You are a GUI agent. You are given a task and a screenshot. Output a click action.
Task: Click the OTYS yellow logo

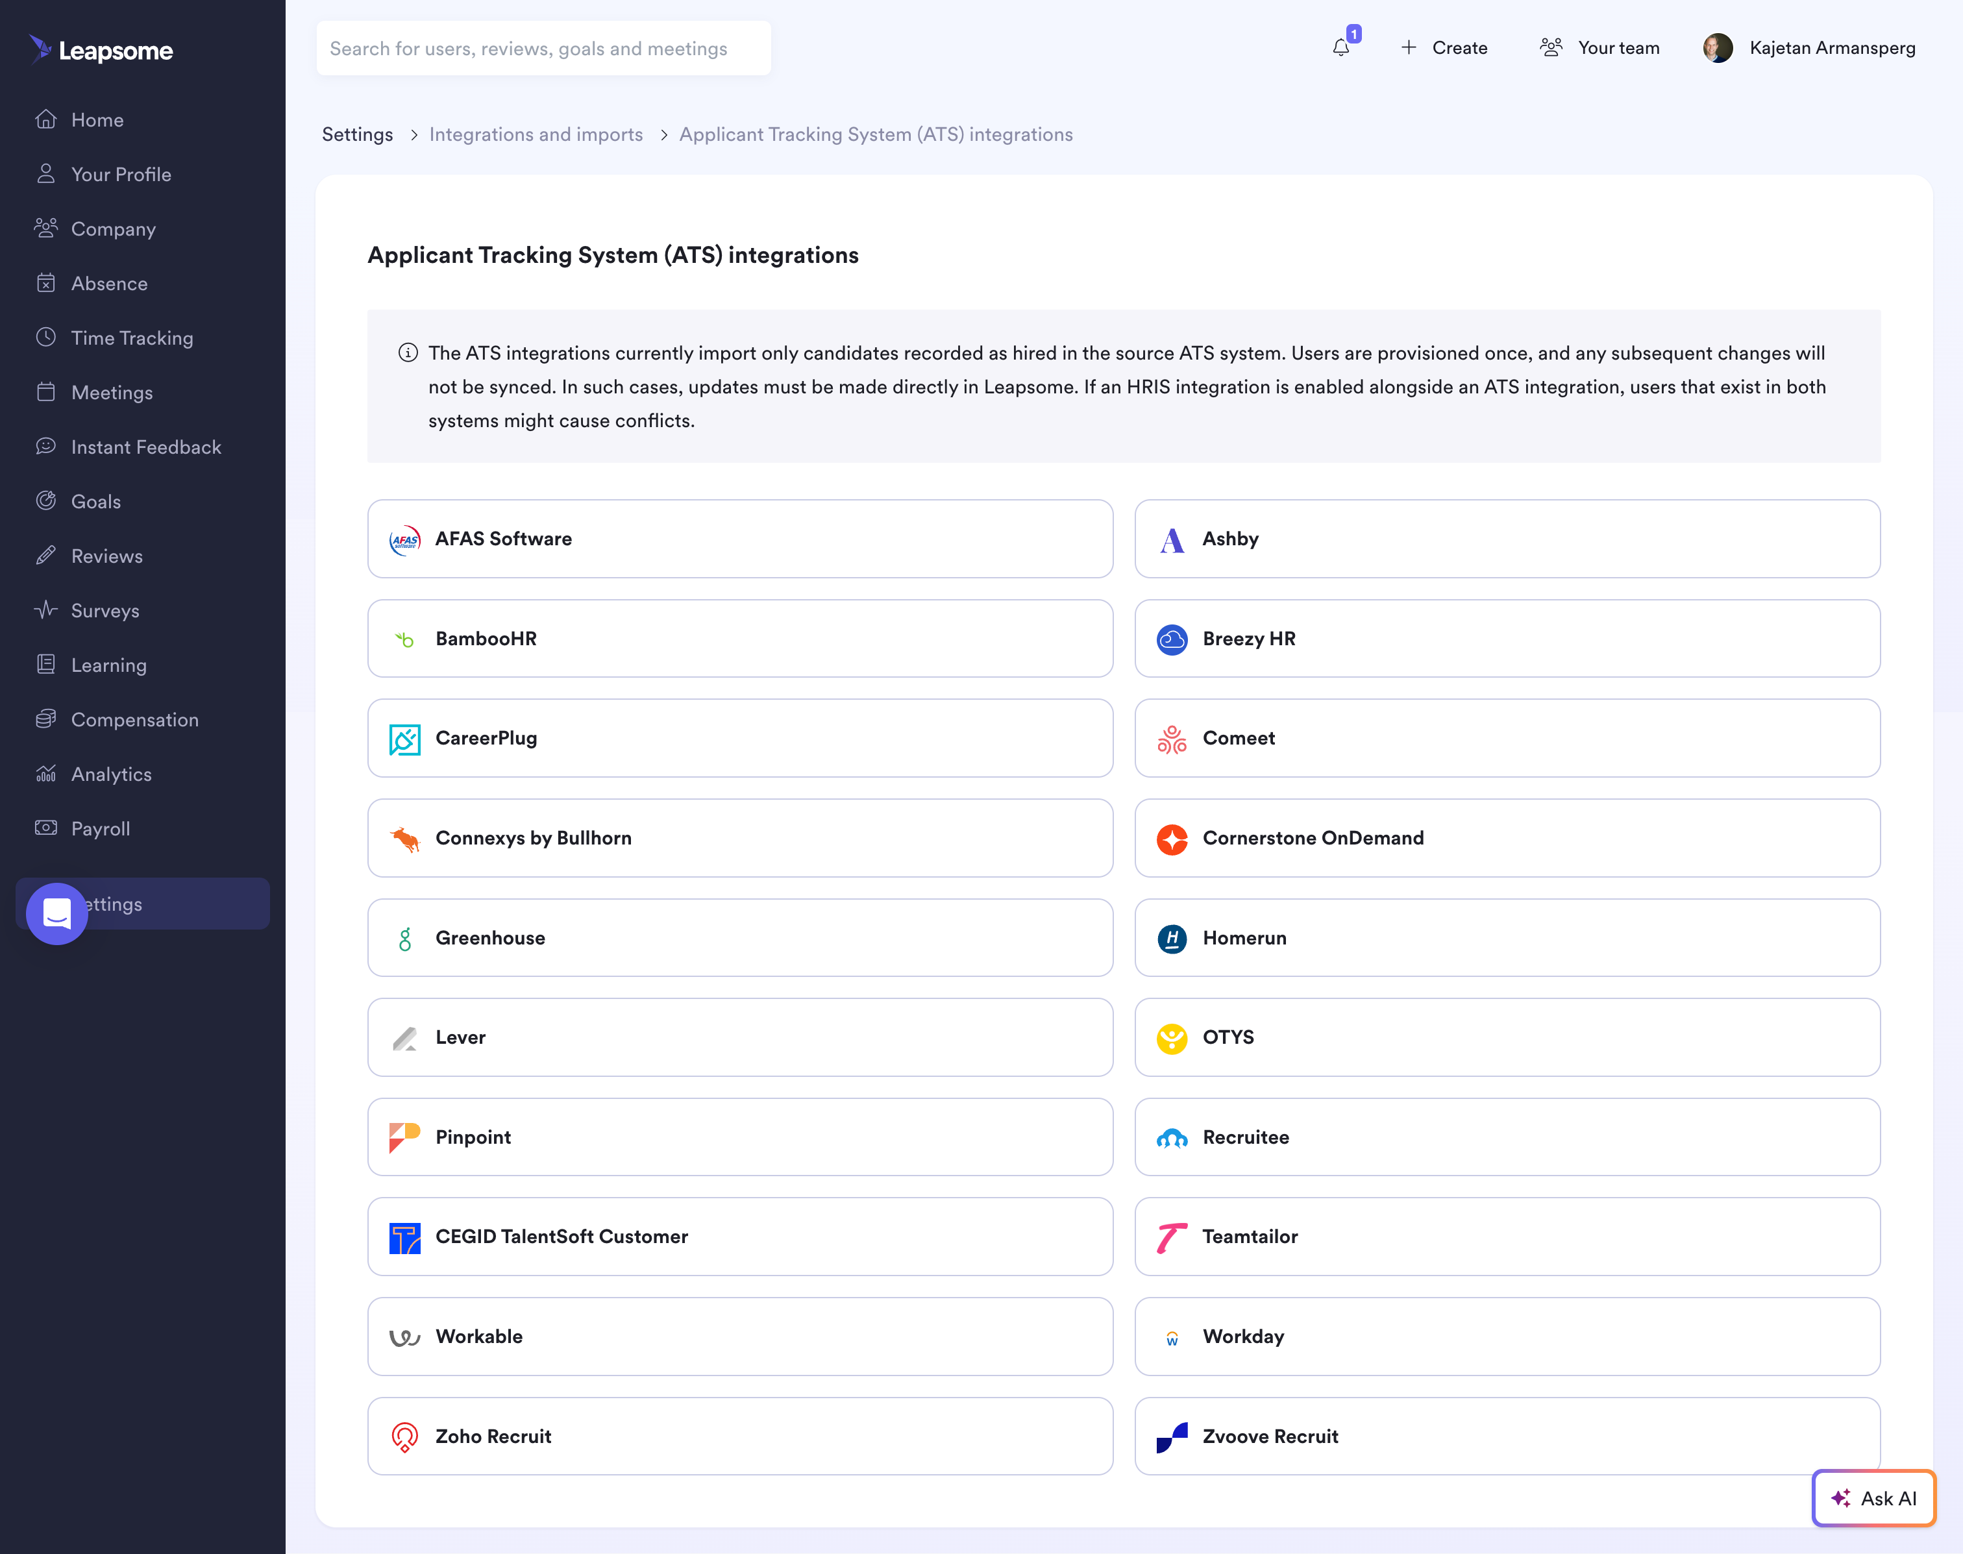click(1172, 1038)
